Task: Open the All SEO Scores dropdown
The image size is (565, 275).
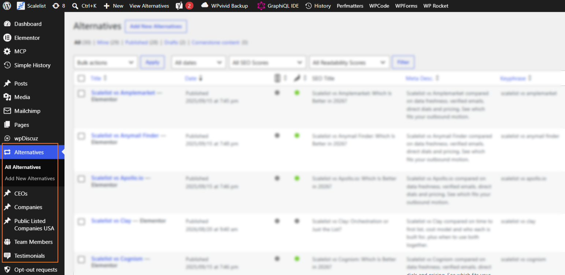Action: (267, 63)
